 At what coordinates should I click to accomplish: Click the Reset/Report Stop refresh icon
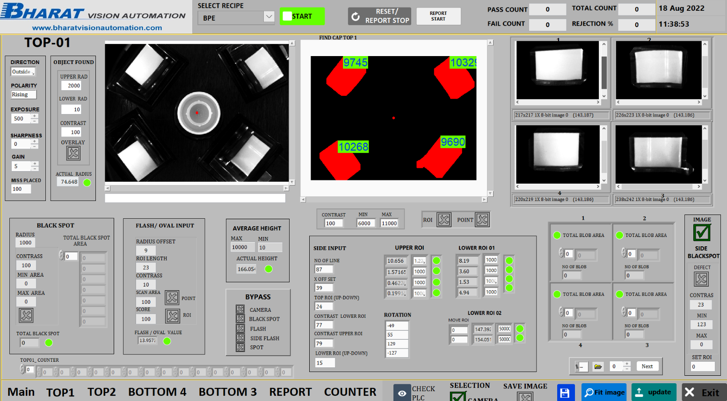click(356, 17)
